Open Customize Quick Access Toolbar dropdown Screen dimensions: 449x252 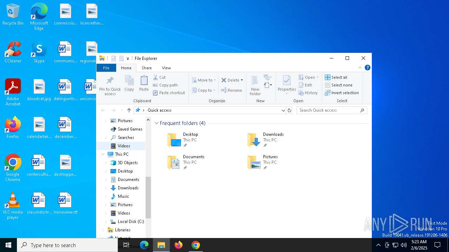128,58
